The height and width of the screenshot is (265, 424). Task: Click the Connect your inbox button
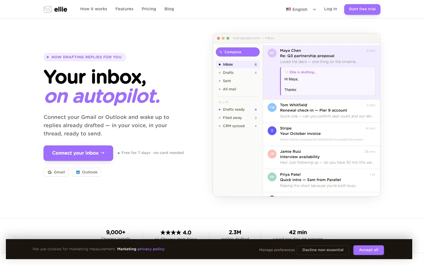pos(78,153)
